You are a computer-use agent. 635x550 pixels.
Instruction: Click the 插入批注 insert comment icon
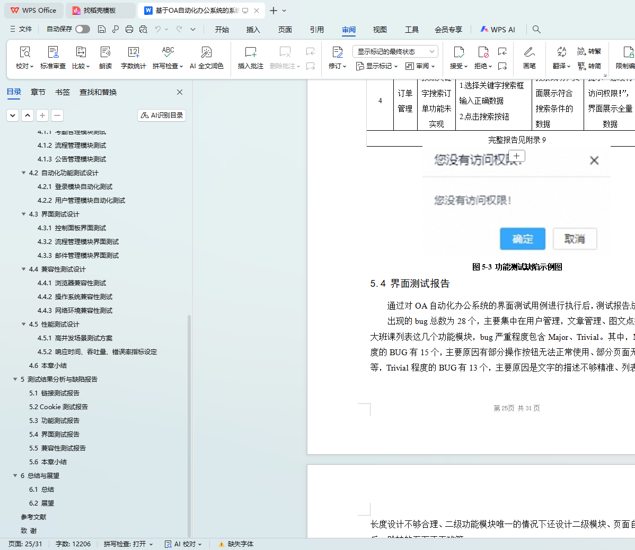pos(250,52)
